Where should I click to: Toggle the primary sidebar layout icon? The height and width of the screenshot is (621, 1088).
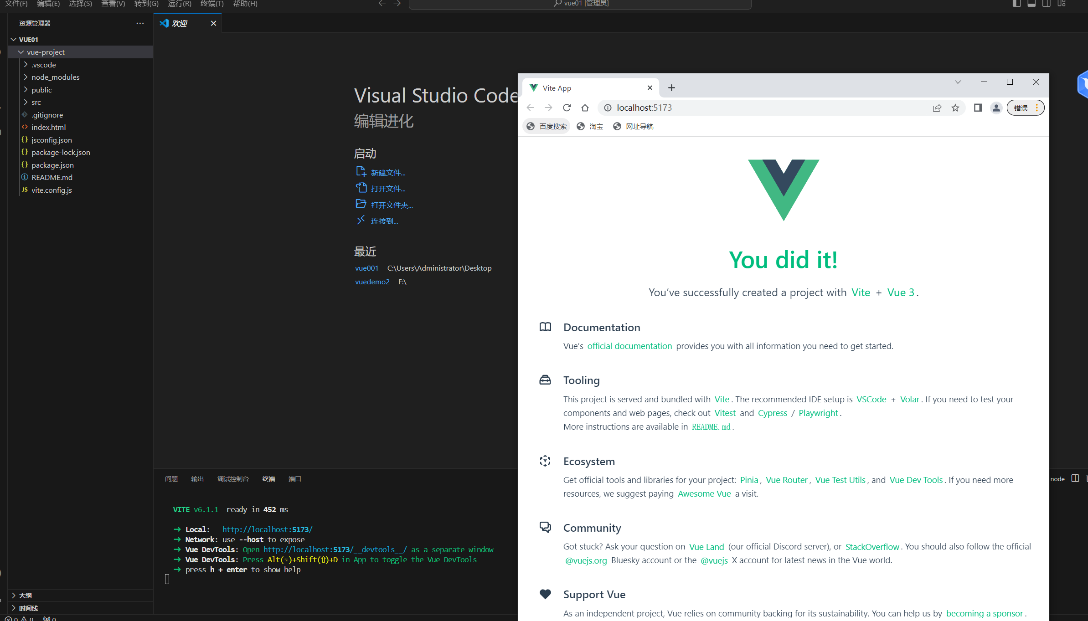1016,4
